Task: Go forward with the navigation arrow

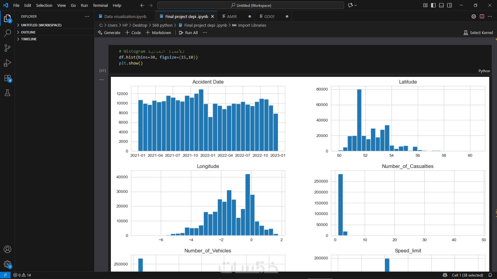Action: click(x=151, y=5)
